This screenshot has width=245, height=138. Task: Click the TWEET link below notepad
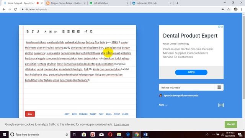[93, 114]
